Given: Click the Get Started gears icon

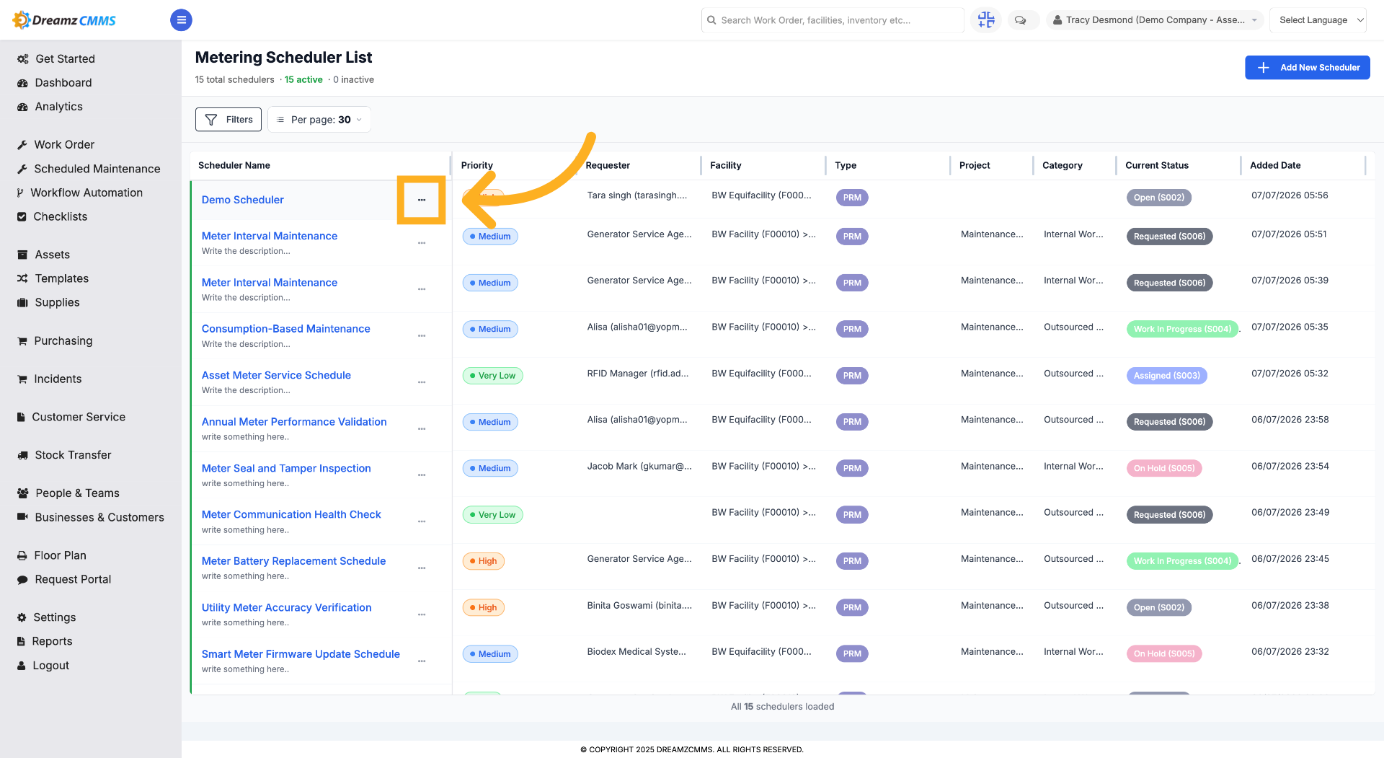Looking at the screenshot, I should [23, 59].
